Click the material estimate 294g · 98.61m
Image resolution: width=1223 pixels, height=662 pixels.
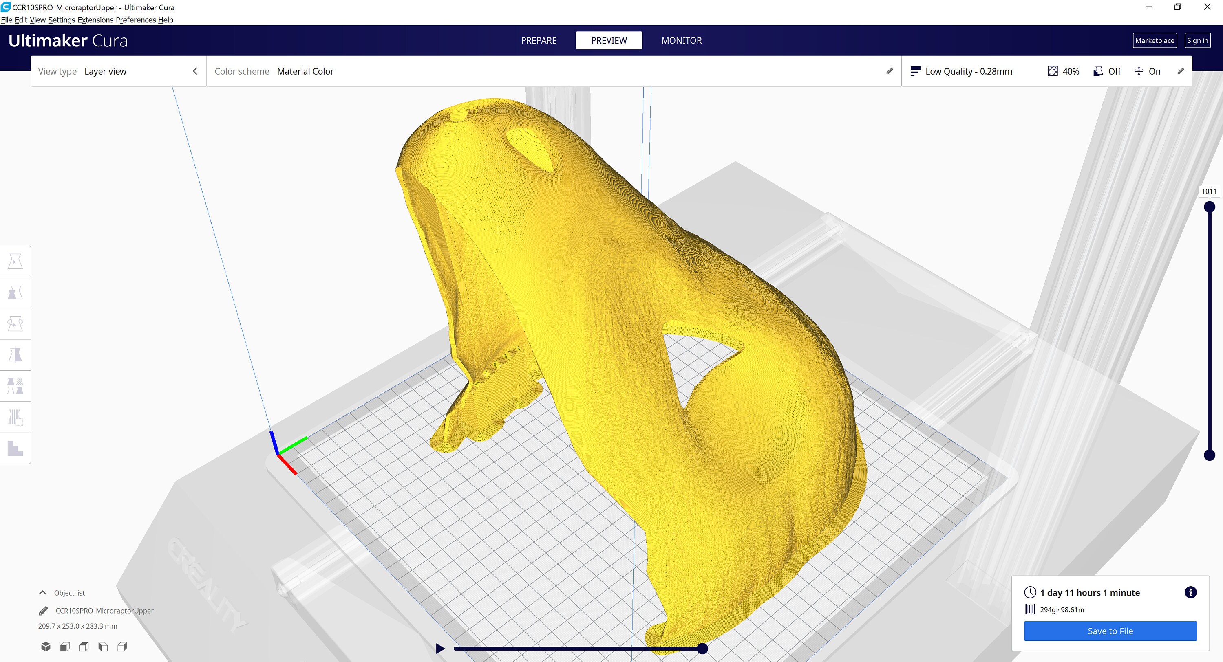tap(1062, 610)
